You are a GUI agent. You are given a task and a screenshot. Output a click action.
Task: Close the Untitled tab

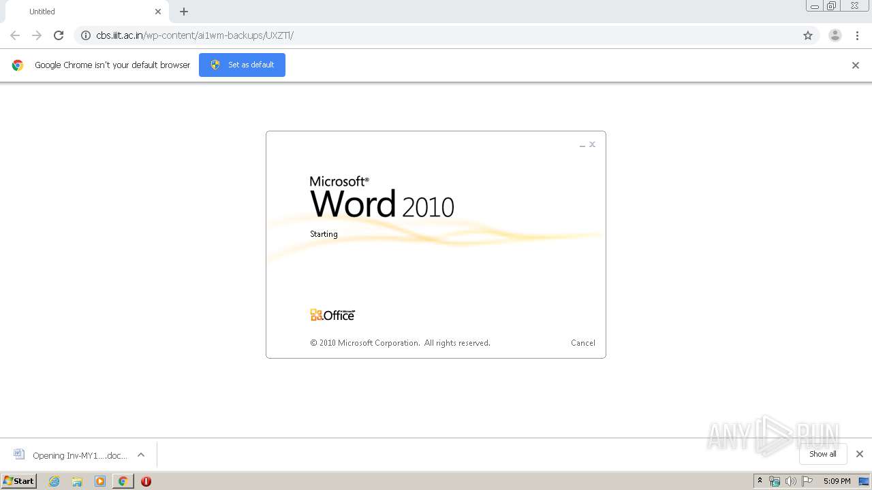pyautogui.click(x=158, y=12)
